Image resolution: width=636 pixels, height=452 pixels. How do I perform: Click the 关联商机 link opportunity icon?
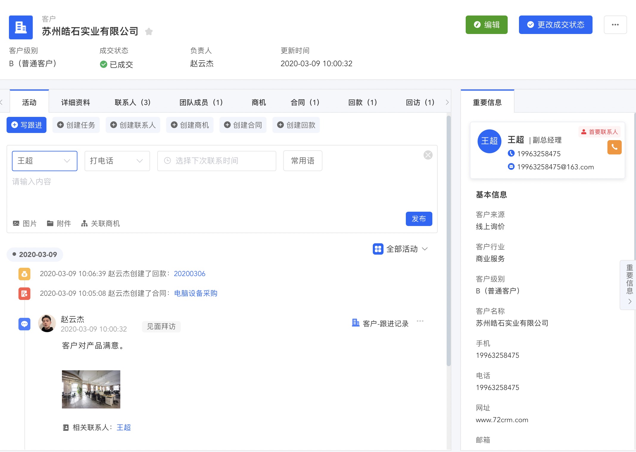pyautogui.click(x=84, y=223)
